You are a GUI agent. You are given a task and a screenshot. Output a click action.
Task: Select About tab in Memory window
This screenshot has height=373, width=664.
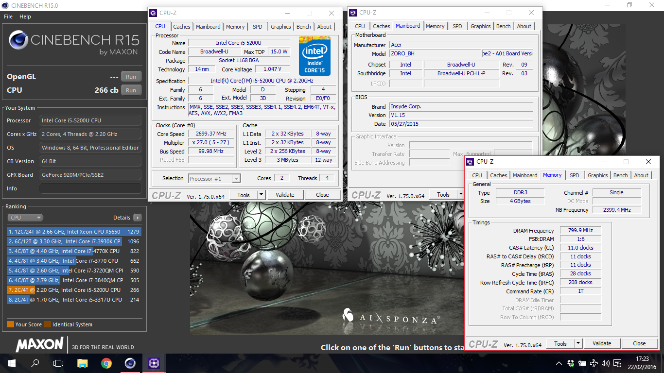coord(641,175)
